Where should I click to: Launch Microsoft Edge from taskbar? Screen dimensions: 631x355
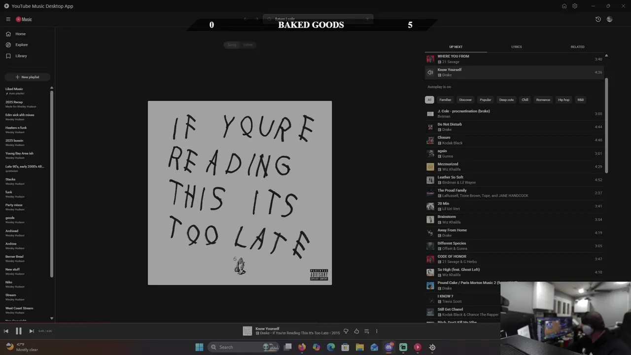click(331, 347)
